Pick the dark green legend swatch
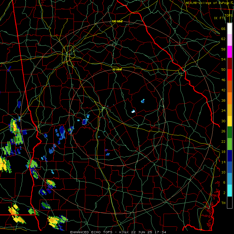The image size is (234, 234). pos(230,132)
